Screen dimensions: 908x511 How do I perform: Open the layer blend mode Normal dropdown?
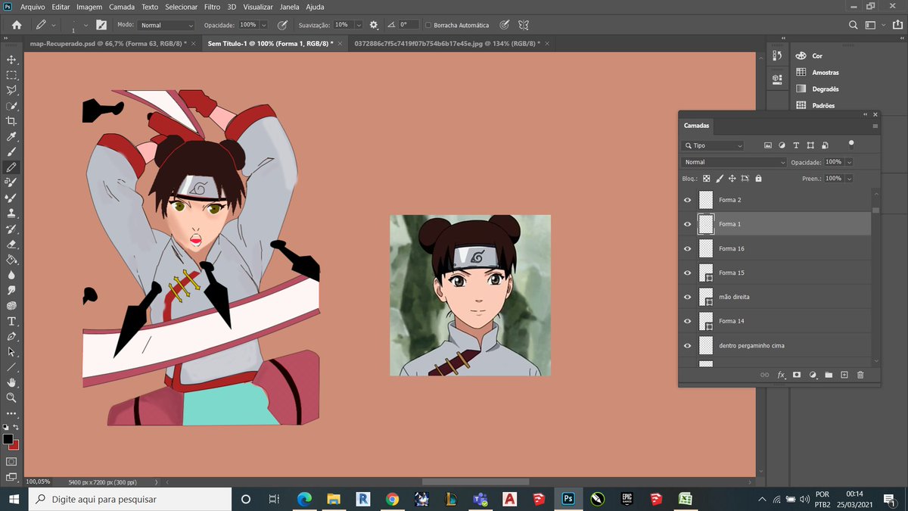(734, 162)
